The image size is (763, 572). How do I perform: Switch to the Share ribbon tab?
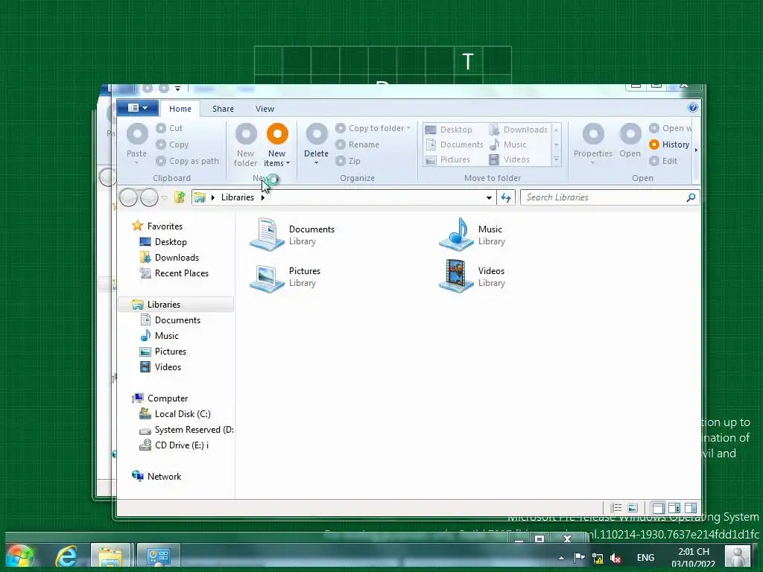[223, 109]
